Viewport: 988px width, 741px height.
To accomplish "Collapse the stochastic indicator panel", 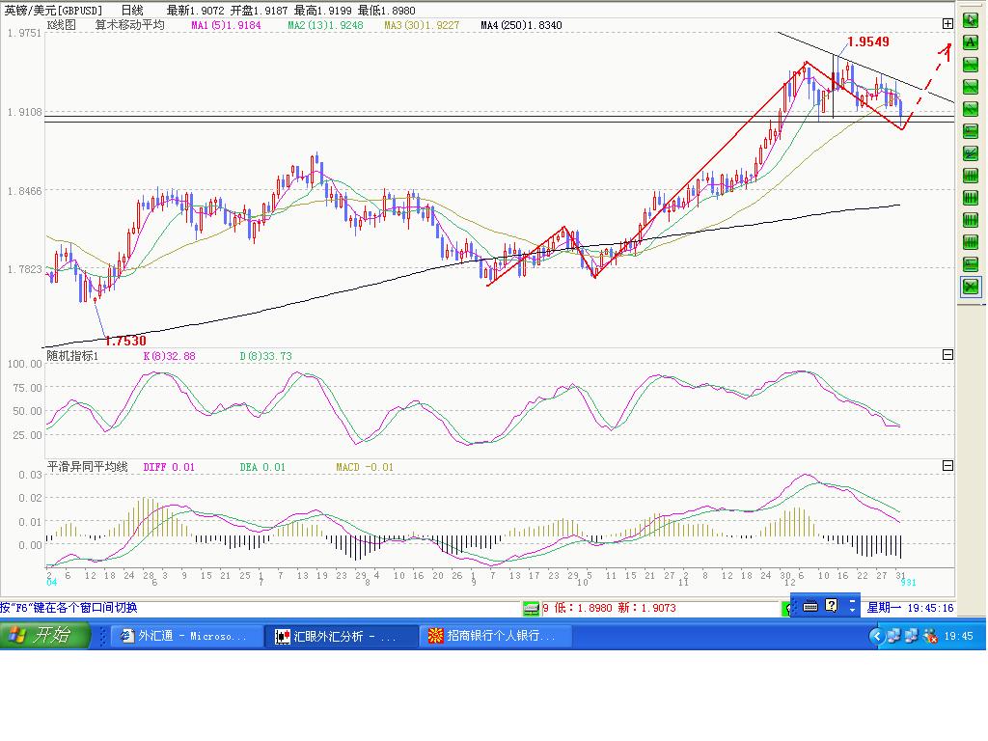I will (947, 355).
